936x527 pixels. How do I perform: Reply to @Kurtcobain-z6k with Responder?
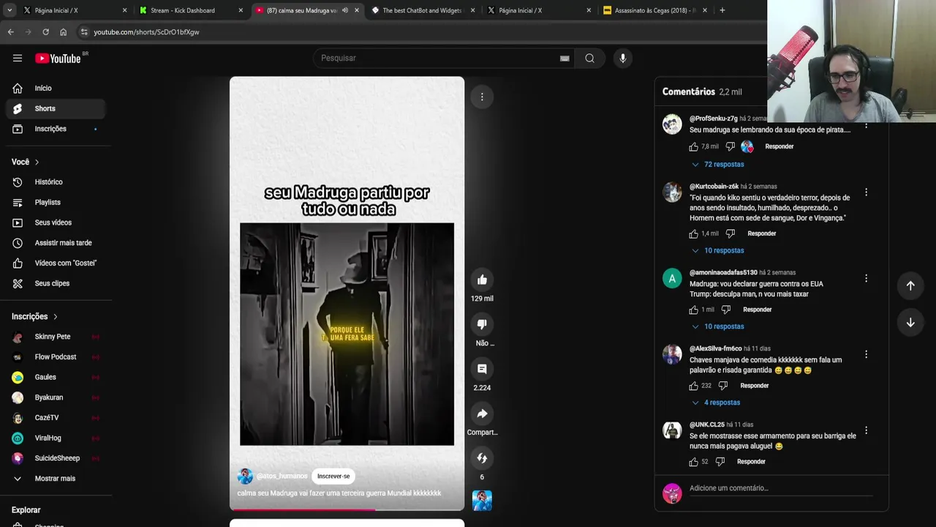pos(762,233)
